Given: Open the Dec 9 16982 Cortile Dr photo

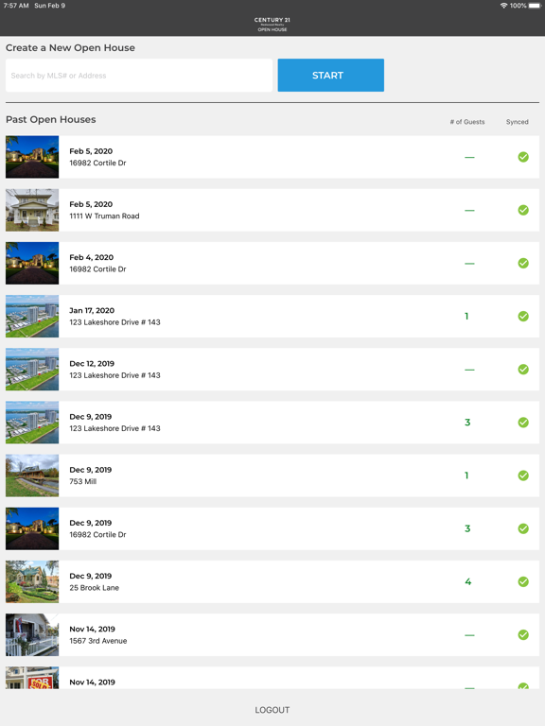Looking at the screenshot, I should tap(32, 528).
